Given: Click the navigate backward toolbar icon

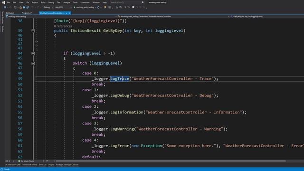Looking at the screenshot, I should tap(5, 8).
